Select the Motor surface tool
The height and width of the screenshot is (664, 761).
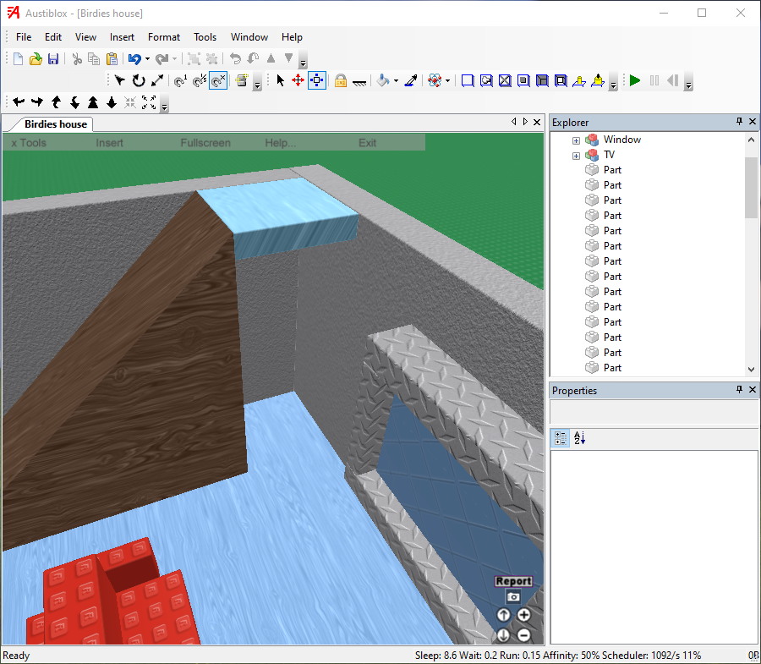598,80
